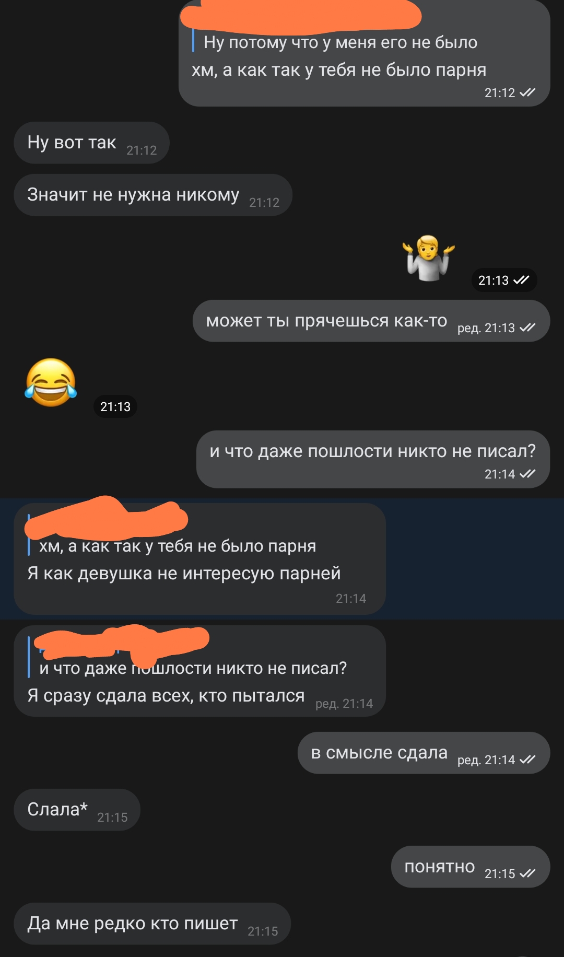Select the sent message 'понятно'
This screenshot has width=564, height=957.
coord(471,867)
